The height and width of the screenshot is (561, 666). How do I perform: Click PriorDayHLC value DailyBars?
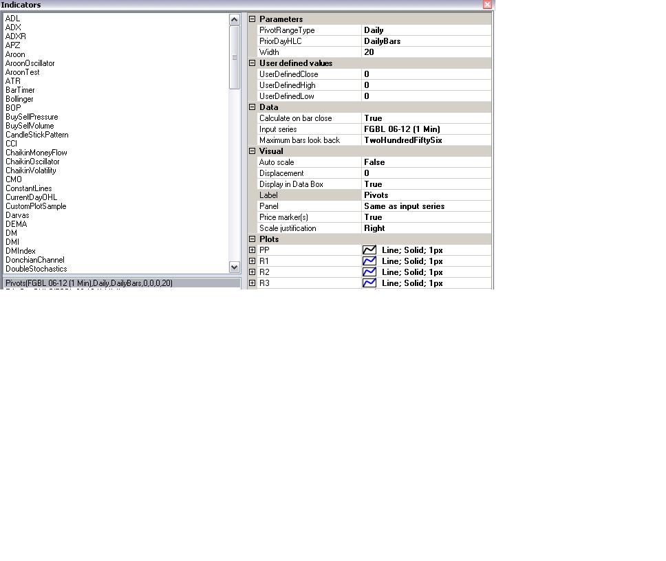(427, 41)
